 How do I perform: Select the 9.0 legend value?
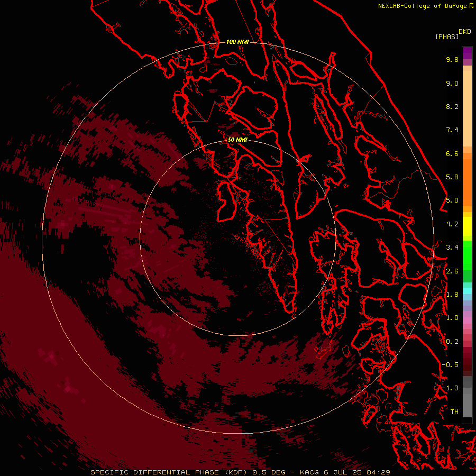coord(452,83)
